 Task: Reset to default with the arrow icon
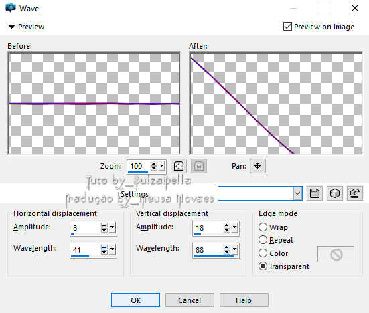pyautogui.click(x=355, y=193)
